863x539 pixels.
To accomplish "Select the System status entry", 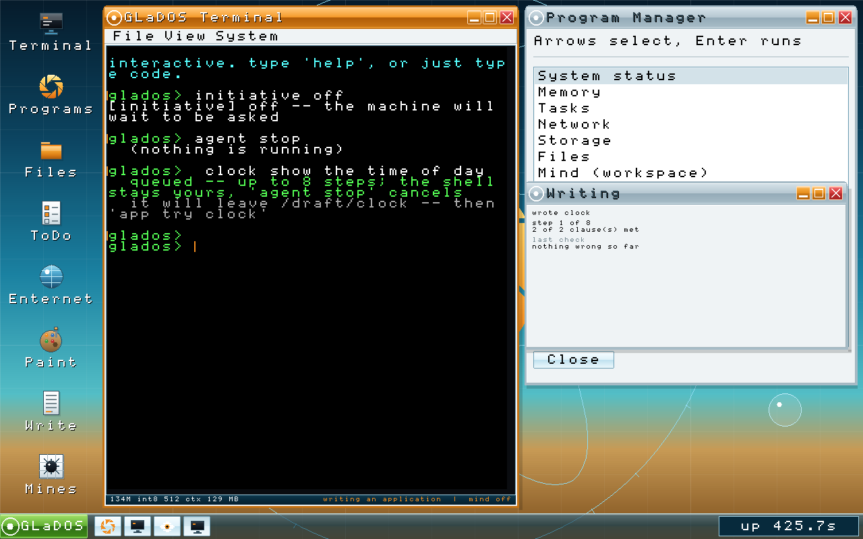I will coord(691,76).
